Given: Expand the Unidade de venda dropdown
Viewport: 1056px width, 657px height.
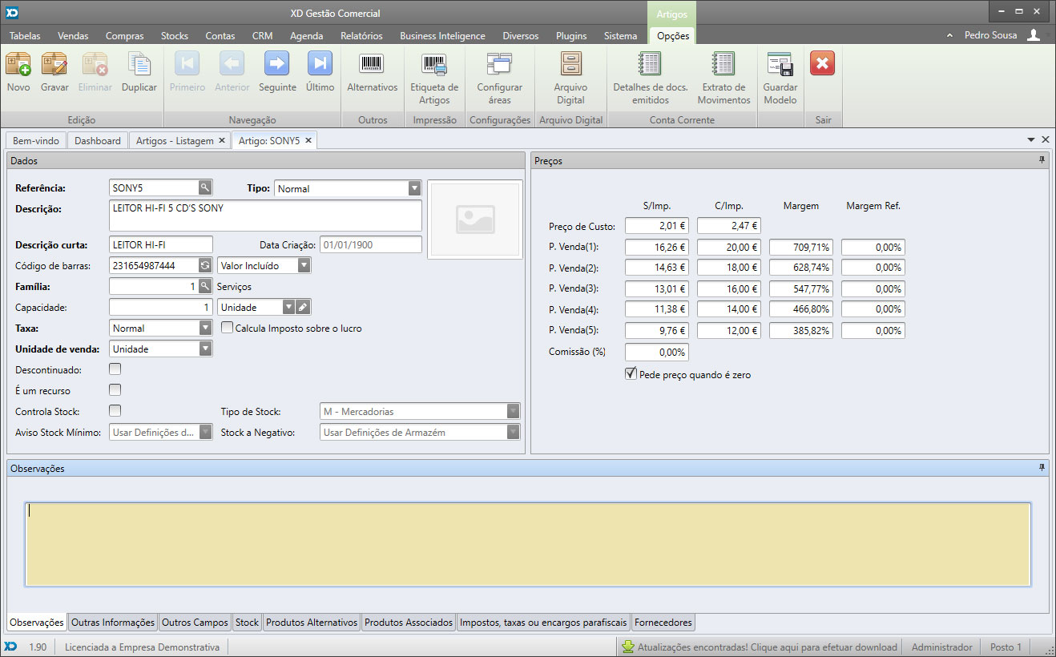Looking at the screenshot, I should point(205,349).
